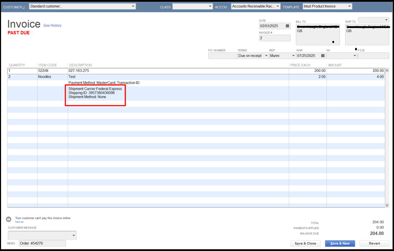The image size is (394, 251).
Task: Expand the Terms dropdown showing Due on receipt
Action: coord(266,56)
